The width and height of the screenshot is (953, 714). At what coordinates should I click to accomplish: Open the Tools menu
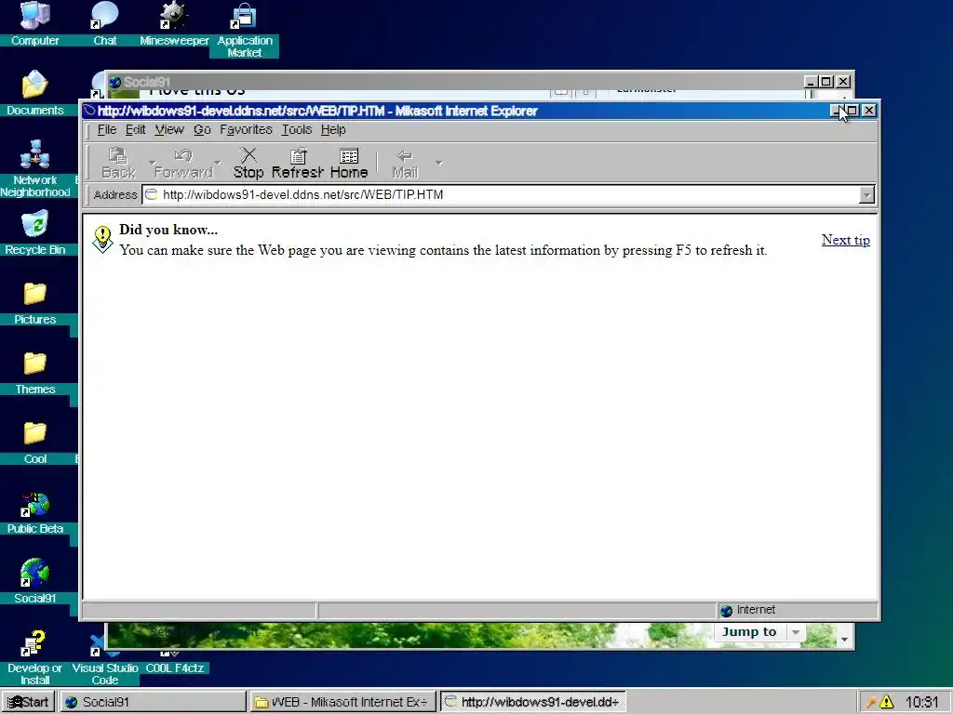tap(297, 129)
